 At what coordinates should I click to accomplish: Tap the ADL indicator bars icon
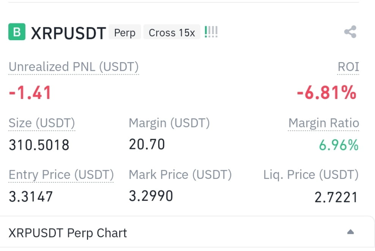(211, 32)
